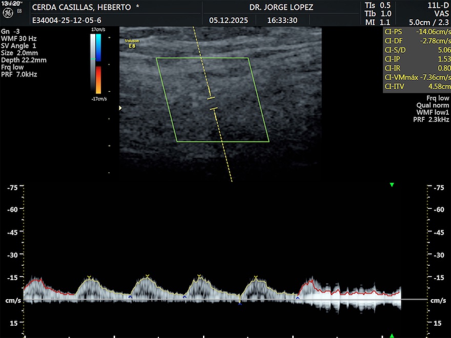Click the green triangle above the spectrum

392,184
